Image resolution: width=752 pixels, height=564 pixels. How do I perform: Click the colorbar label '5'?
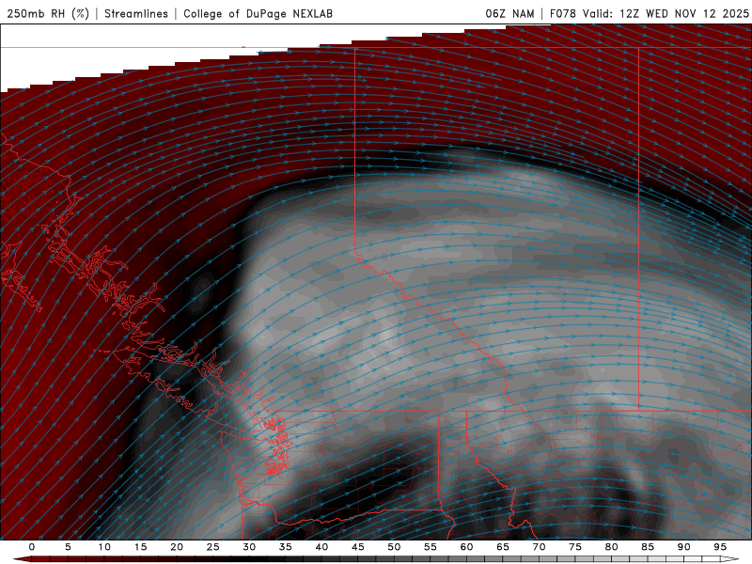68,547
